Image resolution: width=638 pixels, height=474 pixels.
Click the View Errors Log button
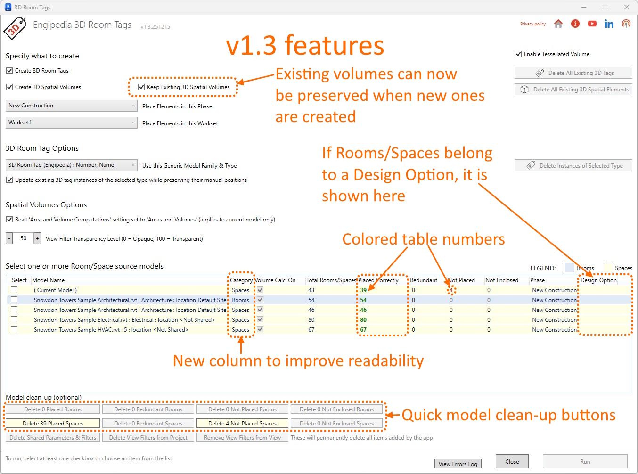pyautogui.click(x=458, y=464)
